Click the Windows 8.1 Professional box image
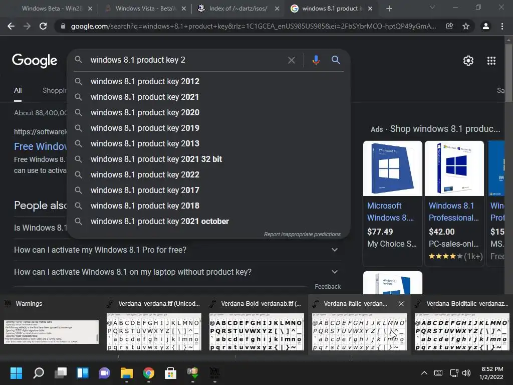 tap(454, 168)
